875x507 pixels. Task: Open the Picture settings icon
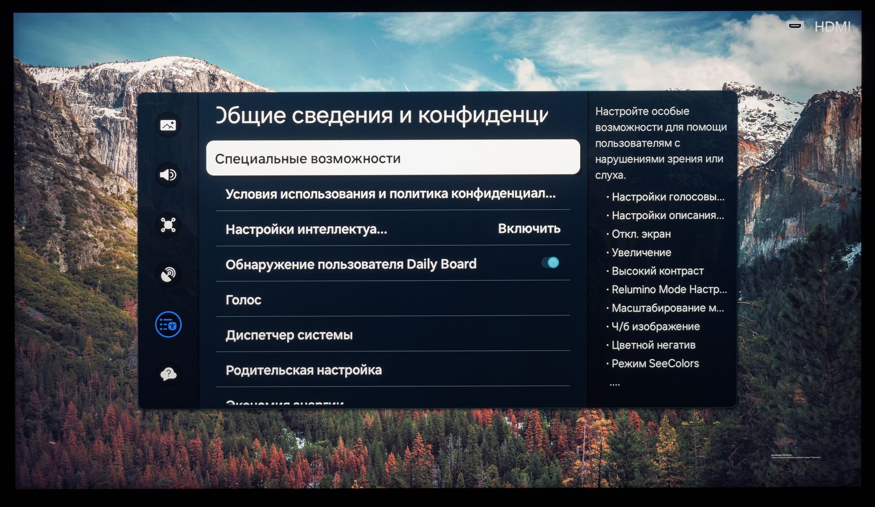coord(168,125)
